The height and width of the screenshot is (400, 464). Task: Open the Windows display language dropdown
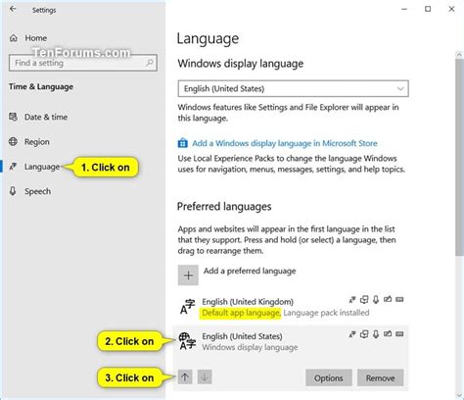coord(293,88)
